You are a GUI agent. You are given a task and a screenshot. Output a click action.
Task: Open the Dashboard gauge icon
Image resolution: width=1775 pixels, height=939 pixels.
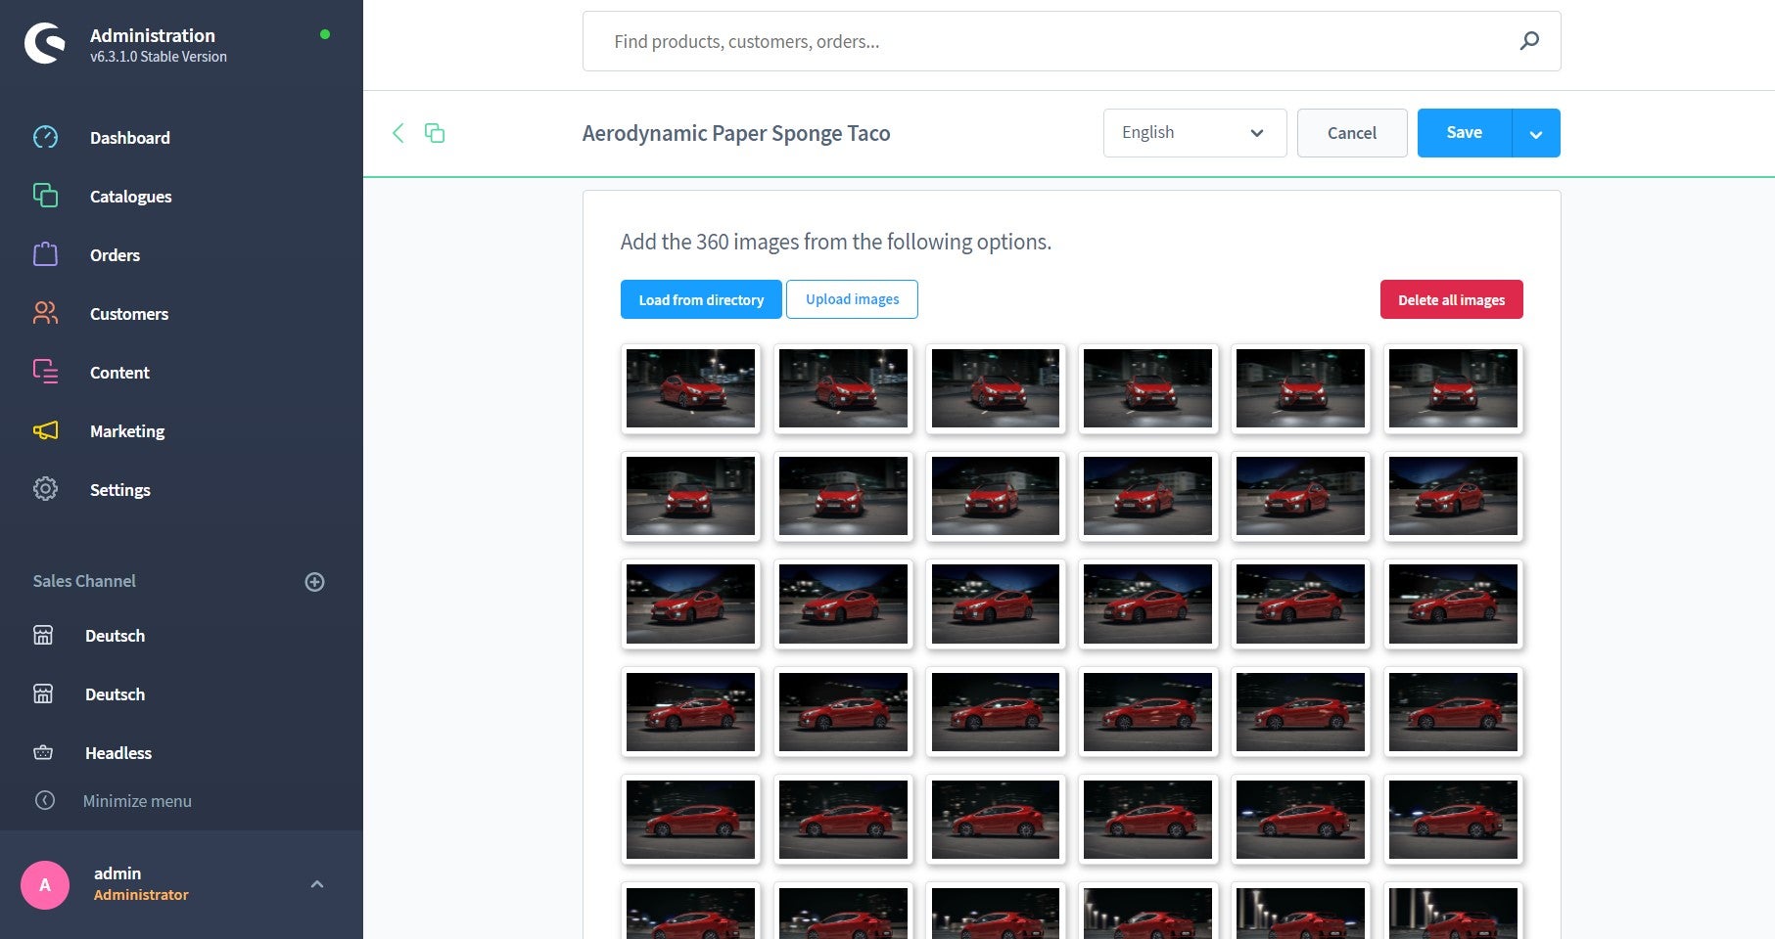click(x=45, y=137)
